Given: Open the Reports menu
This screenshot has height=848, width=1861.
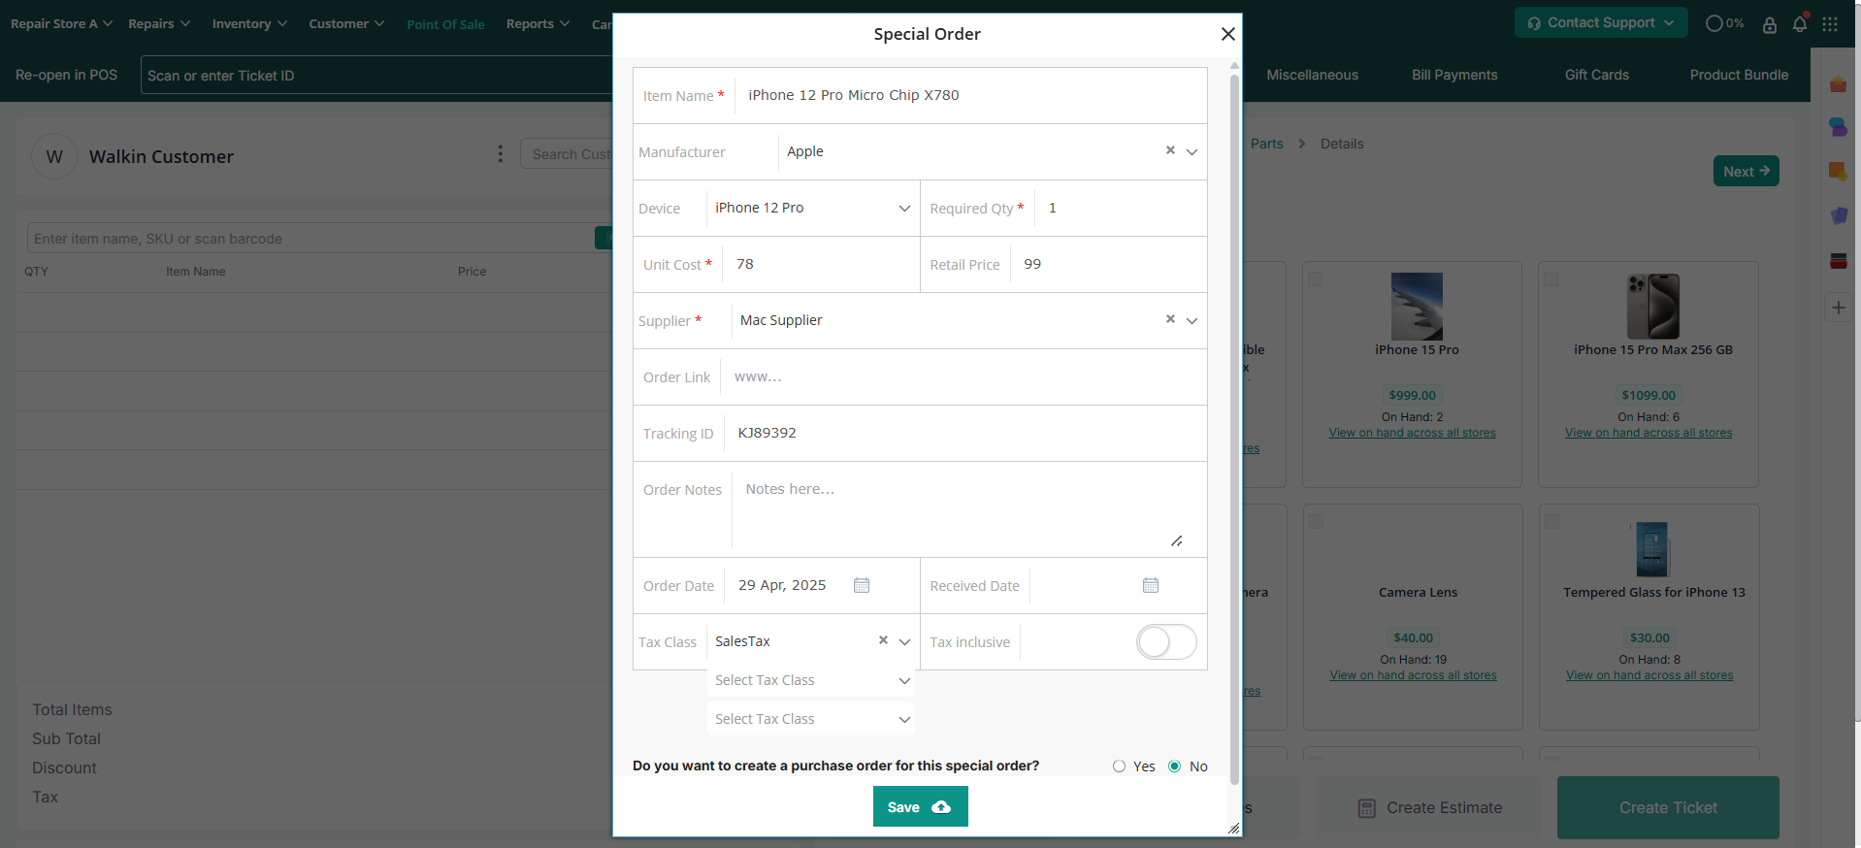Looking at the screenshot, I should (x=538, y=23).
